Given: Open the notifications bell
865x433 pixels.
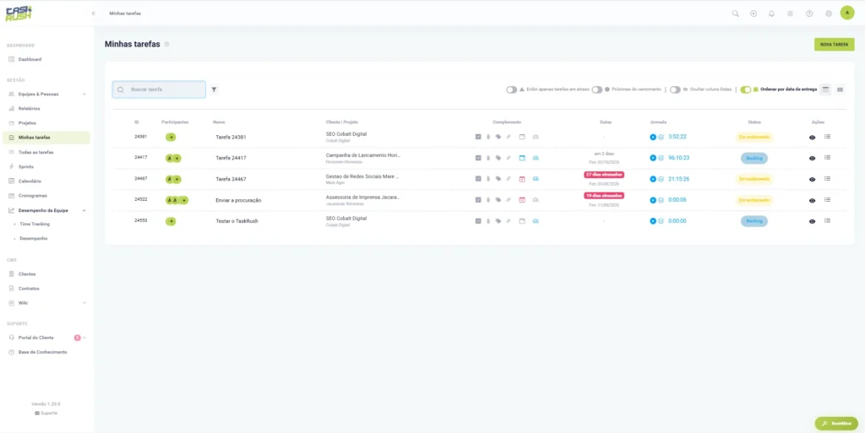Looking at the screenshot, I should [x=772, y=14].
